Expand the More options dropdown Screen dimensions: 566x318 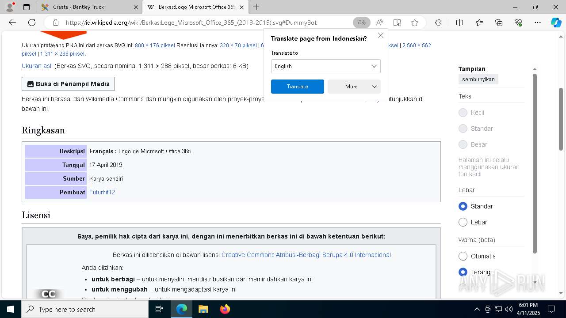tap(354, 87)
